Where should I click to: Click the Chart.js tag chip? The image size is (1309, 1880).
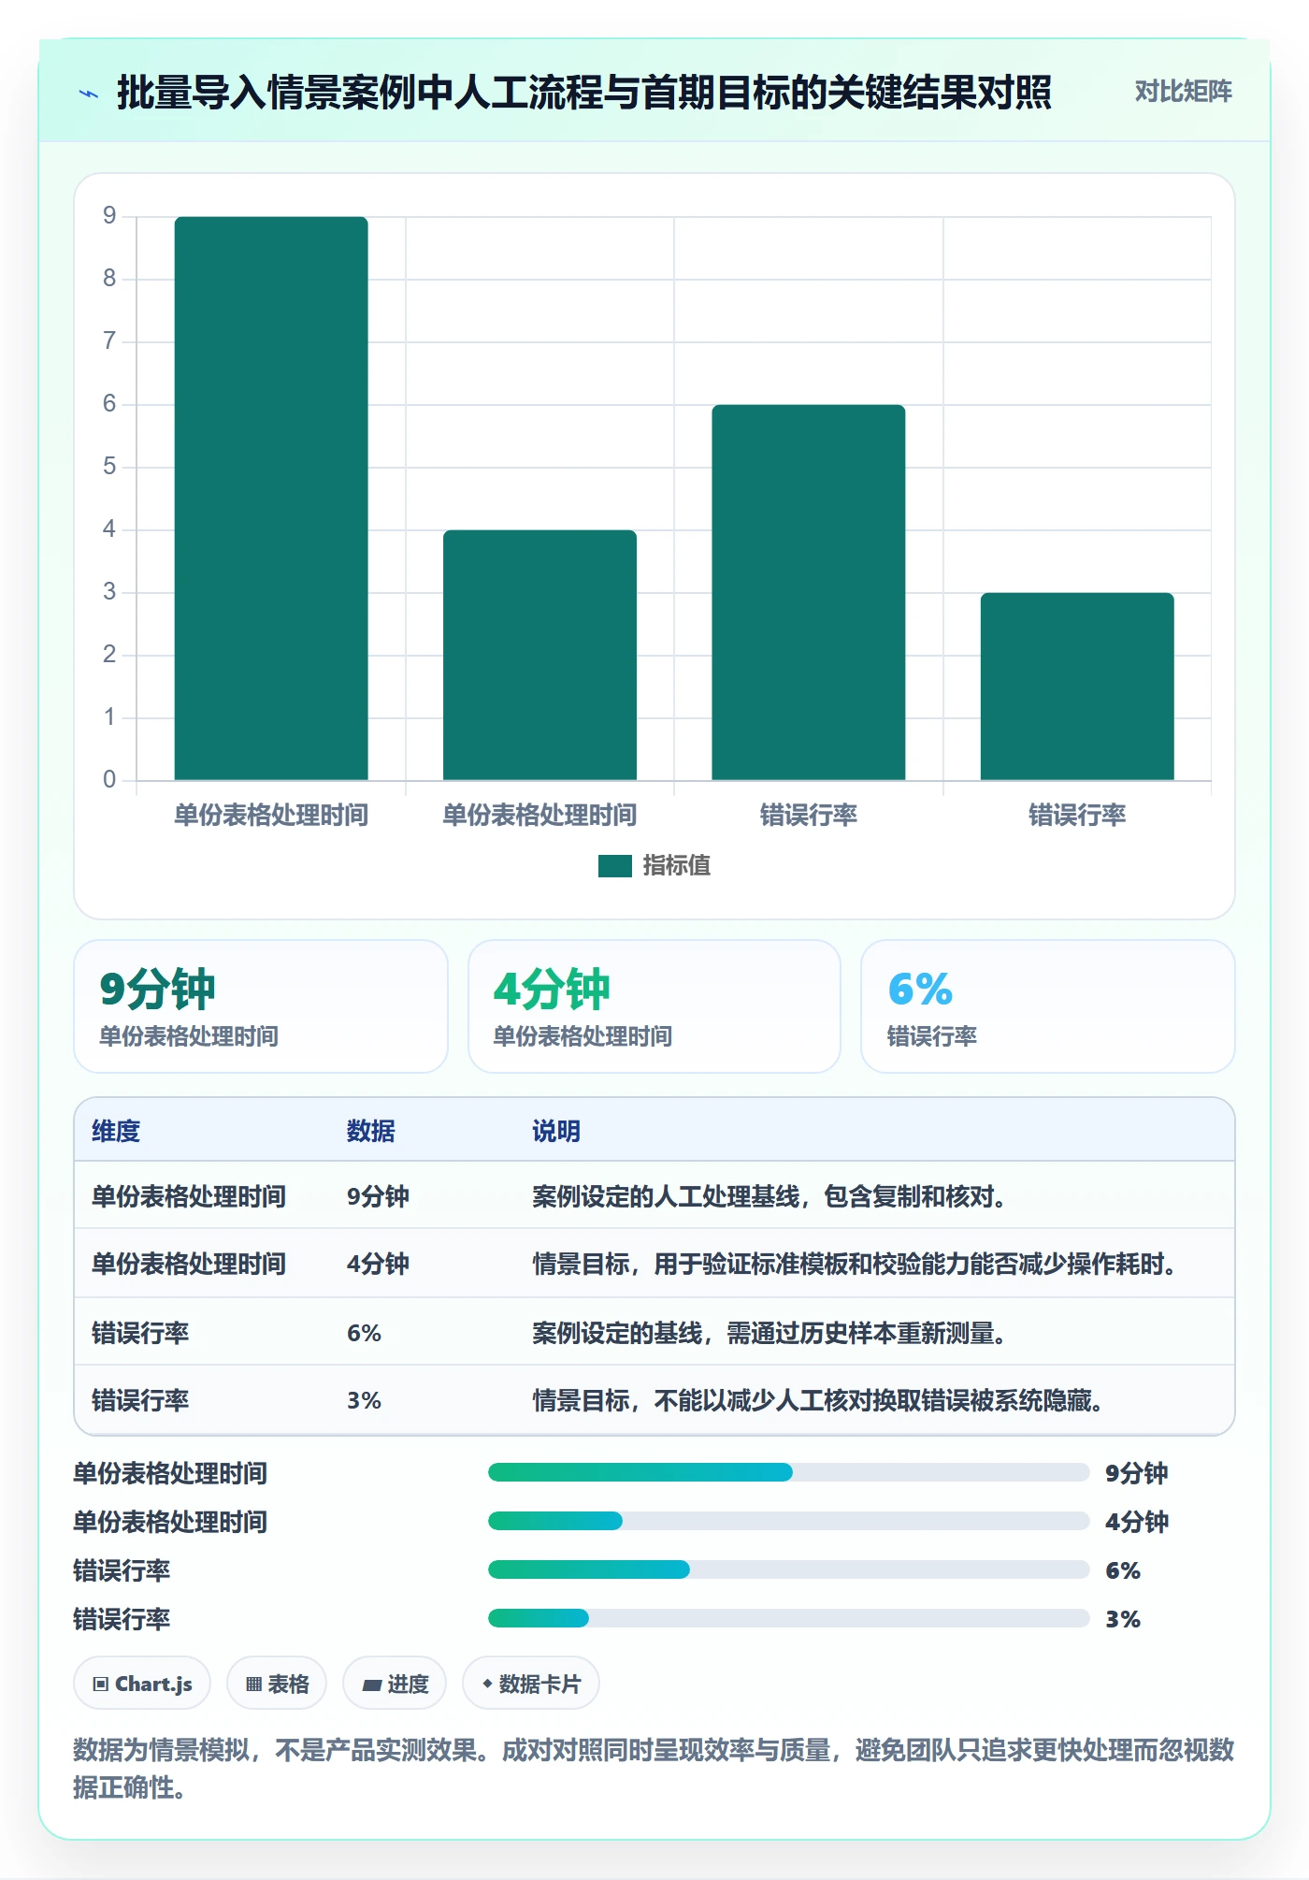[x=142, y=1684]
